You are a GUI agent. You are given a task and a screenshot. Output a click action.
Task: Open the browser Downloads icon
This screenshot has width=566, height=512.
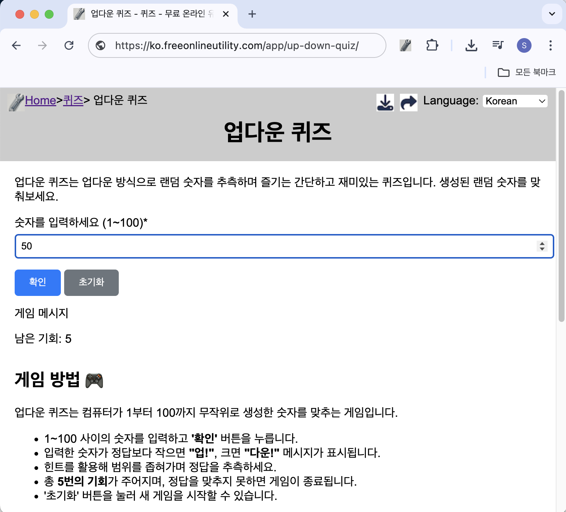tap(471, 45)
